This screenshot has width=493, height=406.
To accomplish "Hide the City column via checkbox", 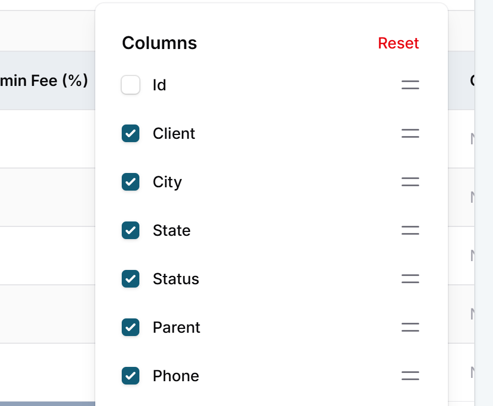I will coord(131,182).
